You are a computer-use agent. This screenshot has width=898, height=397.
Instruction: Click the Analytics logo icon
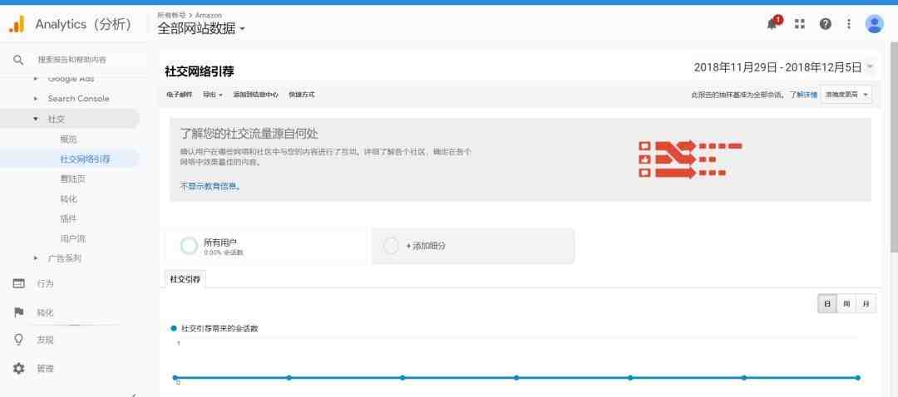(x=17, y=24)
